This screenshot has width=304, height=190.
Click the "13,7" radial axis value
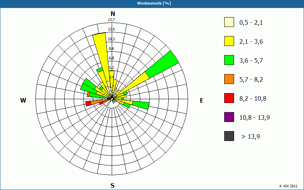click(x=111, y=20)
